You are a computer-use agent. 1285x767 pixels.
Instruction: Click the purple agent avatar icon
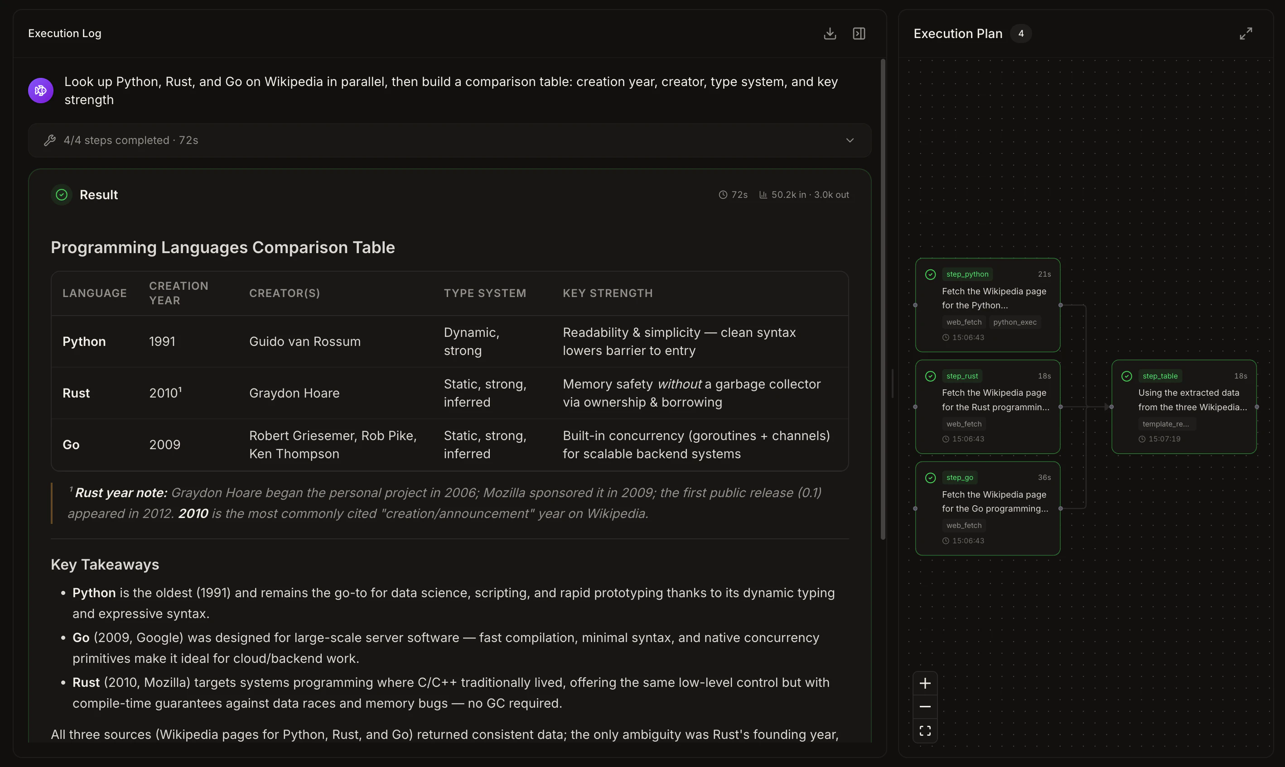pos(40,91)
